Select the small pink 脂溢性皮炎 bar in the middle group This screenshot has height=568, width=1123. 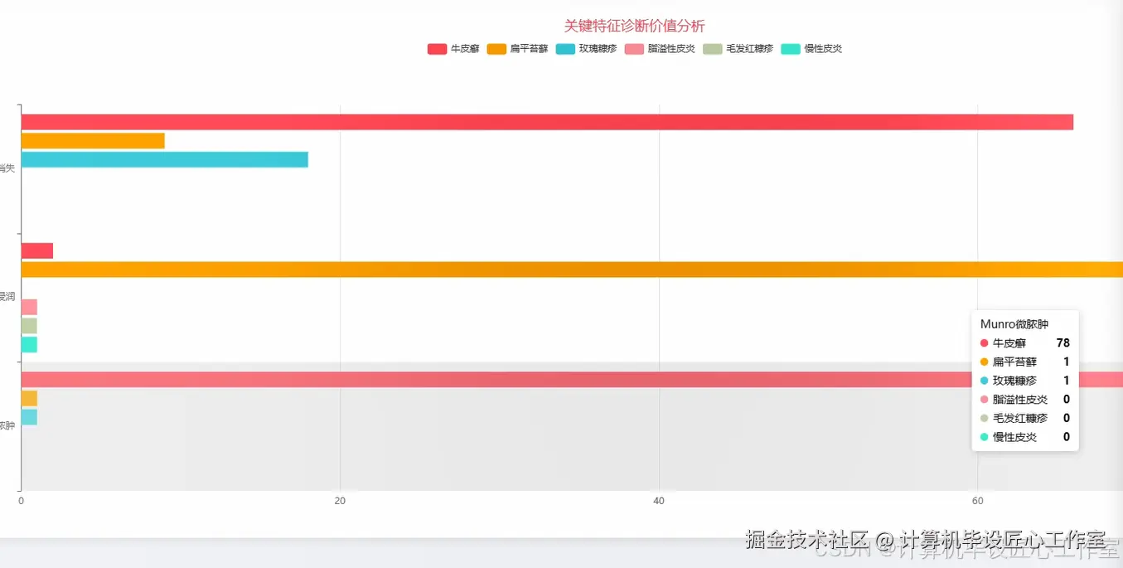point(29,307)
